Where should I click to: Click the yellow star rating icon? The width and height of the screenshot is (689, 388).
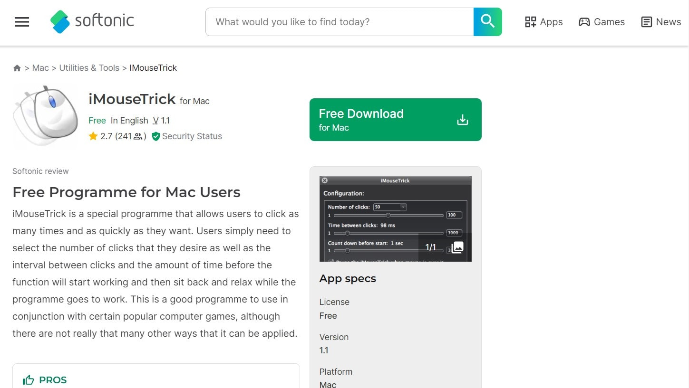pos(93,136)
